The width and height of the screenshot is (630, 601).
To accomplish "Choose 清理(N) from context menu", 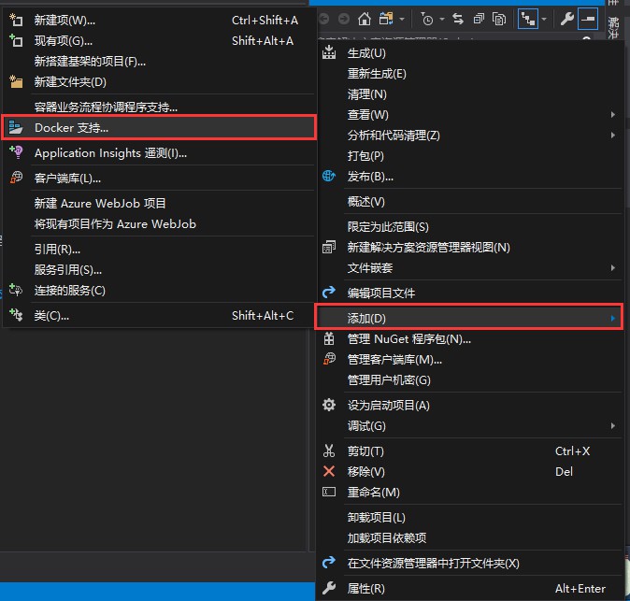I will click(x=470, y=94).
